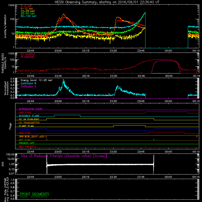Click the '1.00' tick on SAS axis
The width and height of the screenshot is (202, 202).
click(x=12, y=164)
